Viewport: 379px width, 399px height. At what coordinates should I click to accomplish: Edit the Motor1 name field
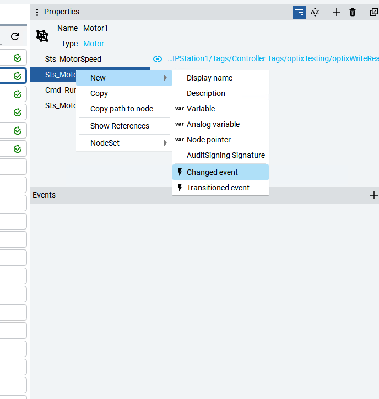point(95,28)
